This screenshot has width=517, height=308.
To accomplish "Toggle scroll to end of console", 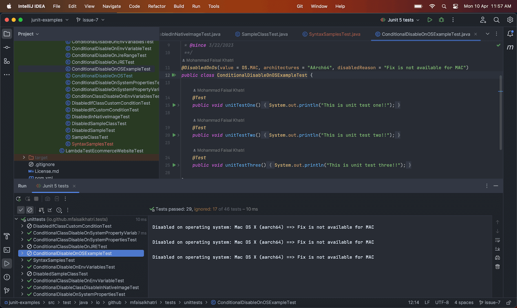I will 497,249.
